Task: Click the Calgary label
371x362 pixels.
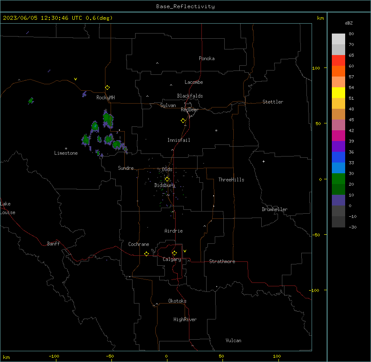Action: [172, 259]
